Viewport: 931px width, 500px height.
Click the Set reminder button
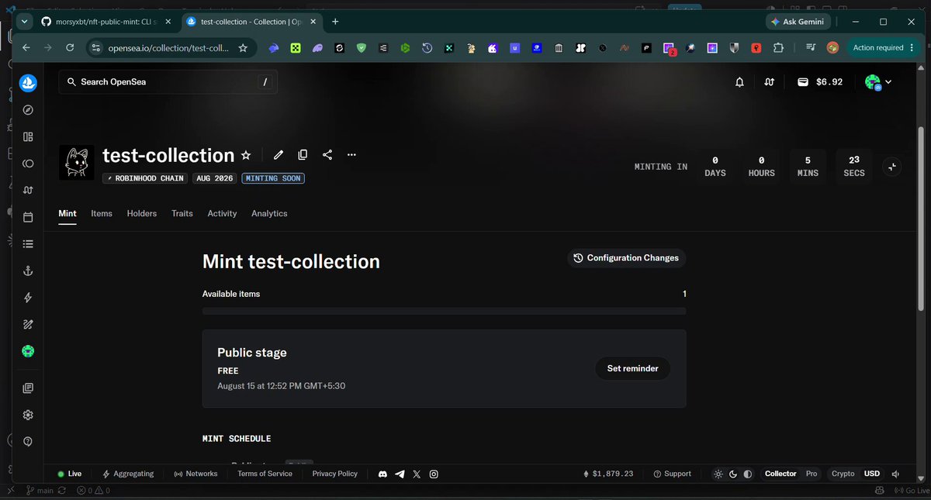[632, 368]
